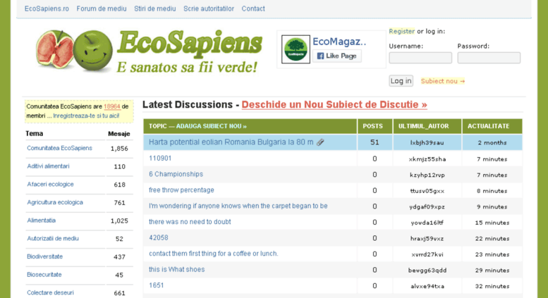Click the paperclip attachment icon on Harta topic
This screenshot has width=548, height=298.
point(320,142)
